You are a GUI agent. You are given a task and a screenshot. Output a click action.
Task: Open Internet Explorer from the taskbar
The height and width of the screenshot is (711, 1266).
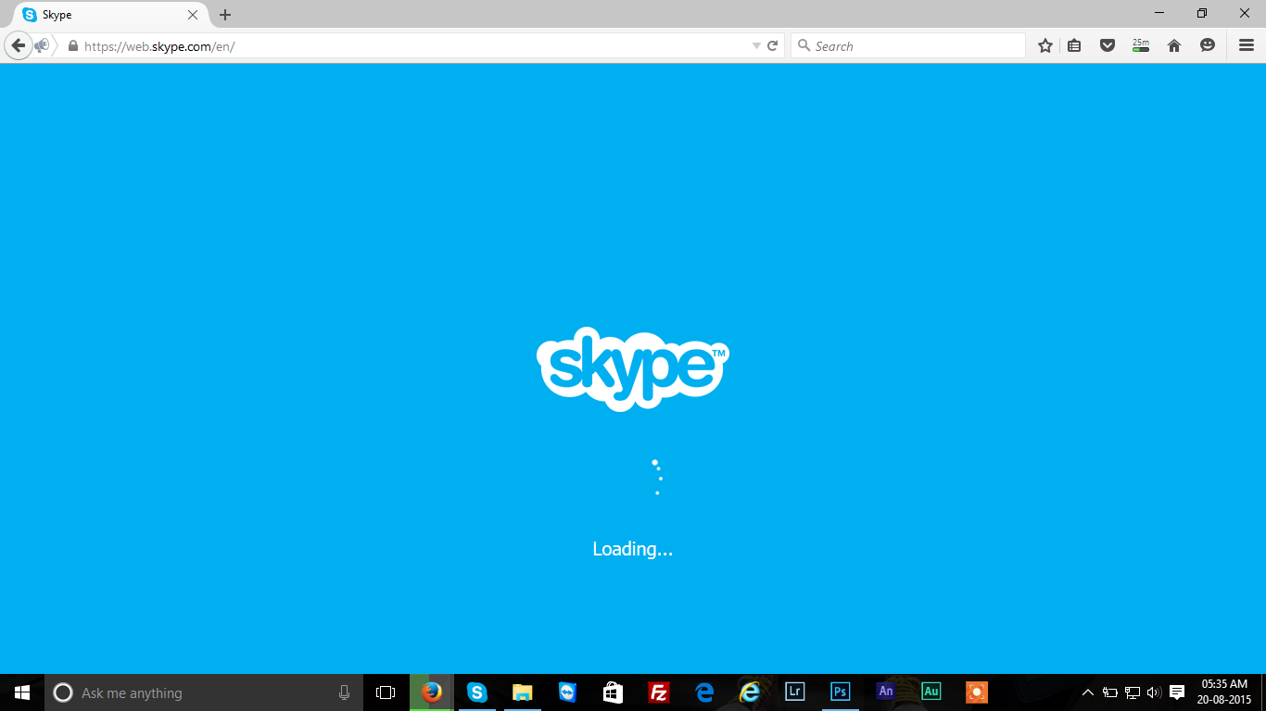pyautogui.click(x=750, y=692)
